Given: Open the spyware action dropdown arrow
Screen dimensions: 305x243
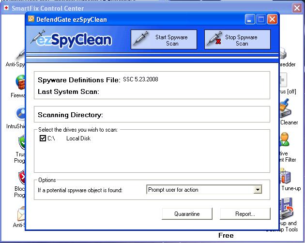Looking at the screenshot, I should click(258, 189).
